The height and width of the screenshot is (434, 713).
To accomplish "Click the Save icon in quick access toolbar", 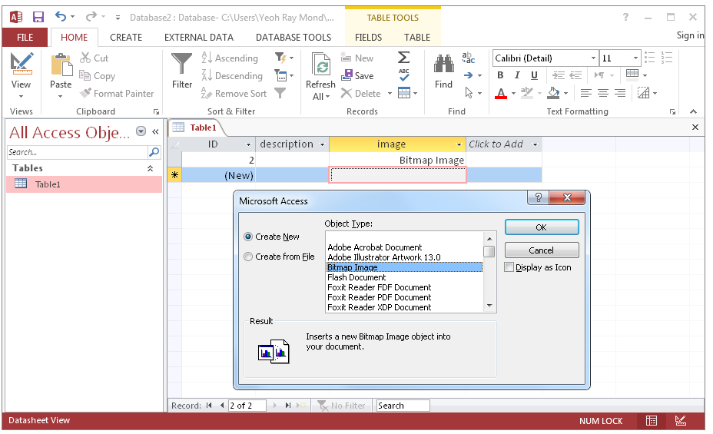I will pyautogui.click(x=38, y=17).
